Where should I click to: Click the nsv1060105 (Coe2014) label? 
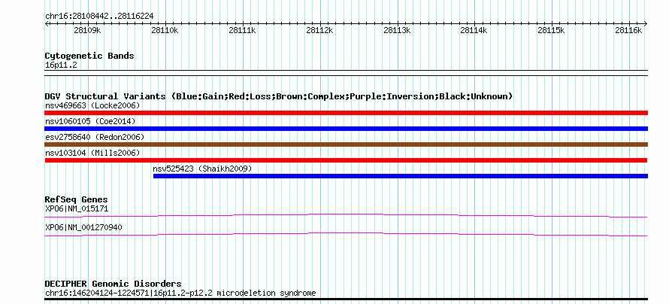pyautogui.click(x=90, y=121)
